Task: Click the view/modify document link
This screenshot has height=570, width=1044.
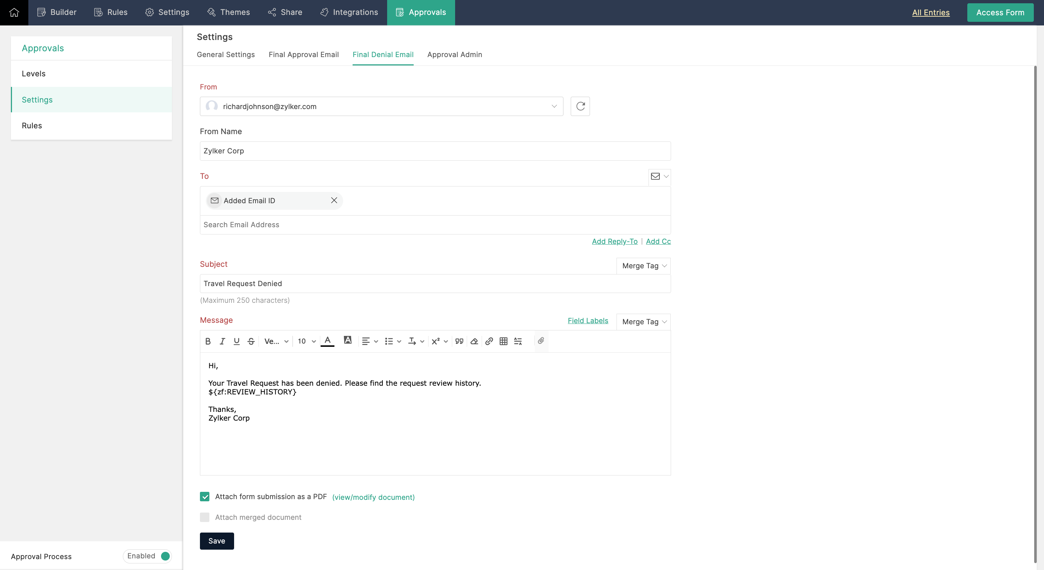Action: point(373,497)
